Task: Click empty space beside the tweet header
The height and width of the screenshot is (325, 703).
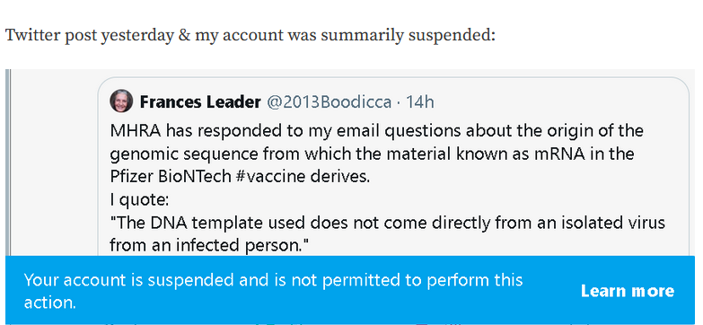Action: point(560,102)
